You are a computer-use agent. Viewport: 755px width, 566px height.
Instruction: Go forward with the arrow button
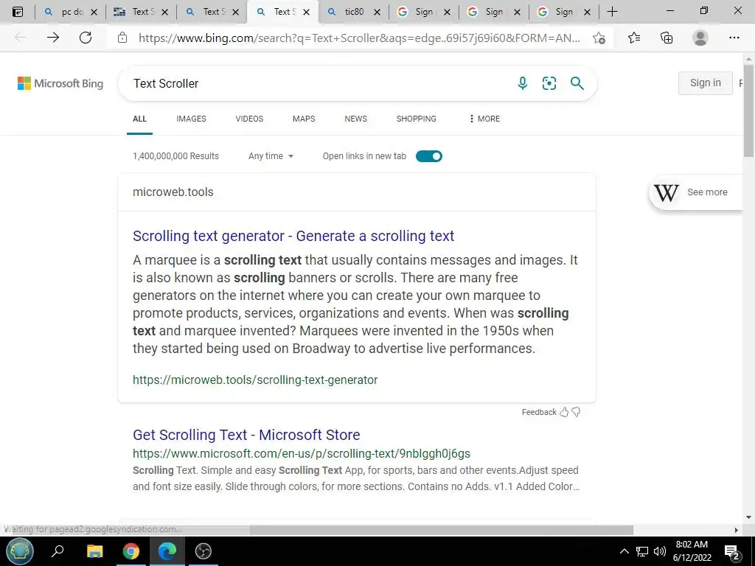tap(53, 38)
